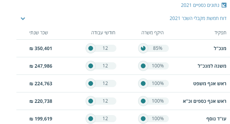Viewport: 230px width, 124px height.
Task: Click the 85% pie icon in מנכ"ל row
Action: (143, 48)
